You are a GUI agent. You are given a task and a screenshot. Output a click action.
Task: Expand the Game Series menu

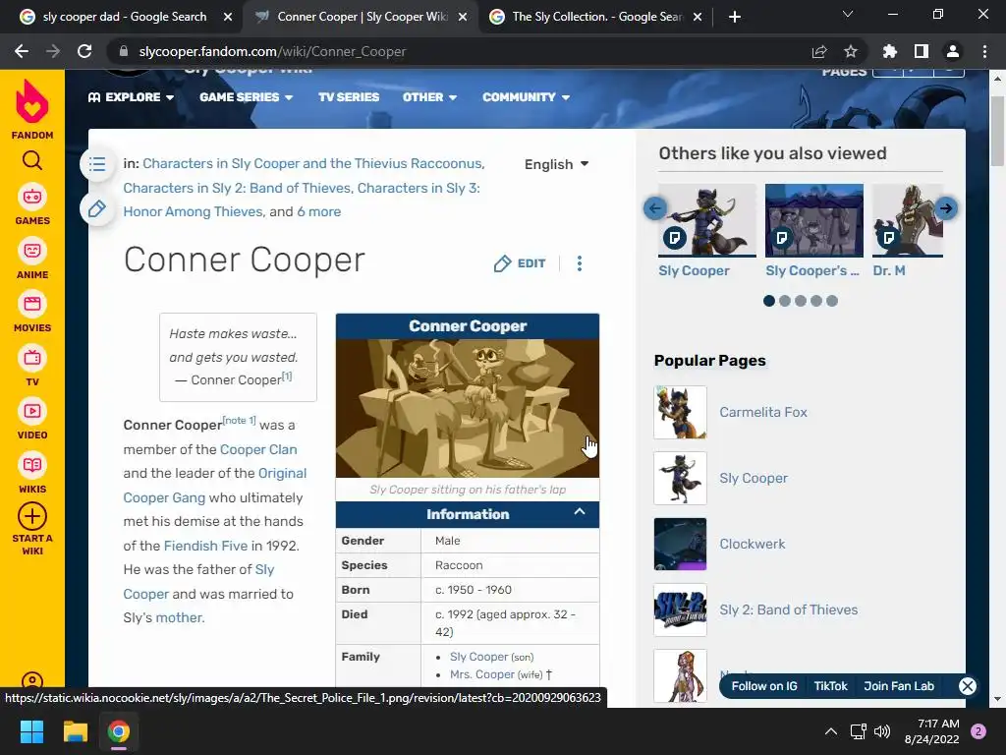pos(247,97)
